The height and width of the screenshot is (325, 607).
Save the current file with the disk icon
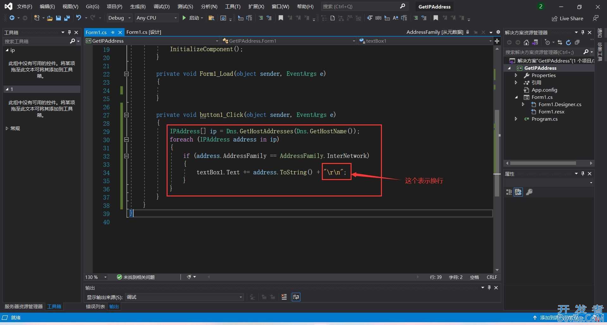click(x=58, y=18)
